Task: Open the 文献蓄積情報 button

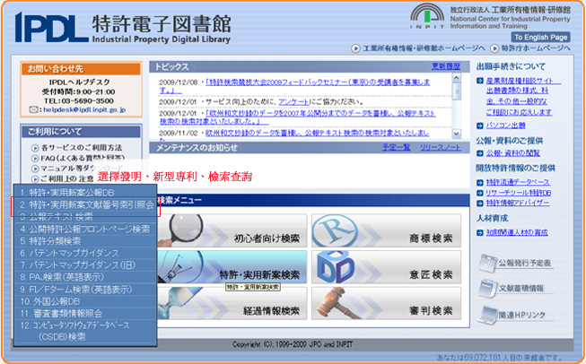Action: tap(515, 288)
